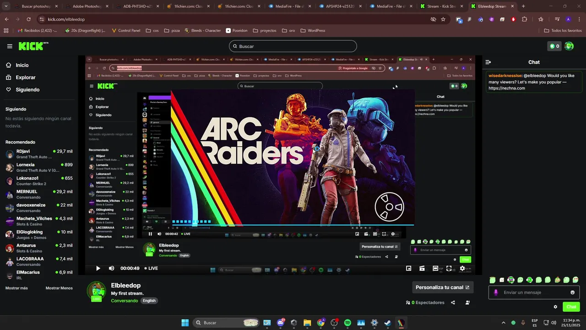Open Spotify from the taskbar
The height and width of the screenshot is (330, 586).
coord(347,323)
